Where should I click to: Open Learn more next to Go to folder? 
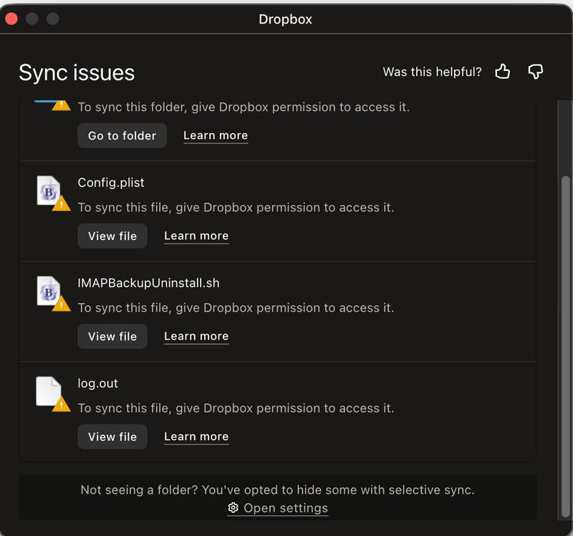click(216, 135)
